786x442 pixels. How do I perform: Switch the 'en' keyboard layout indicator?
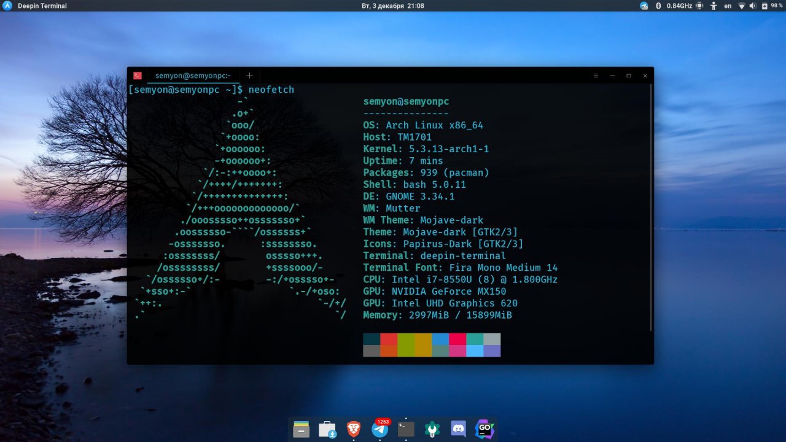click(728, 6)
